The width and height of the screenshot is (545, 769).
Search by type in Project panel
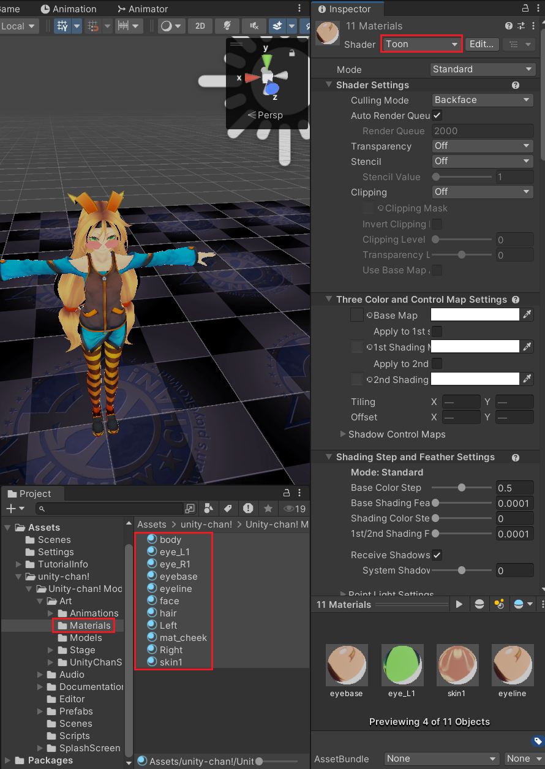click(208, 509)
